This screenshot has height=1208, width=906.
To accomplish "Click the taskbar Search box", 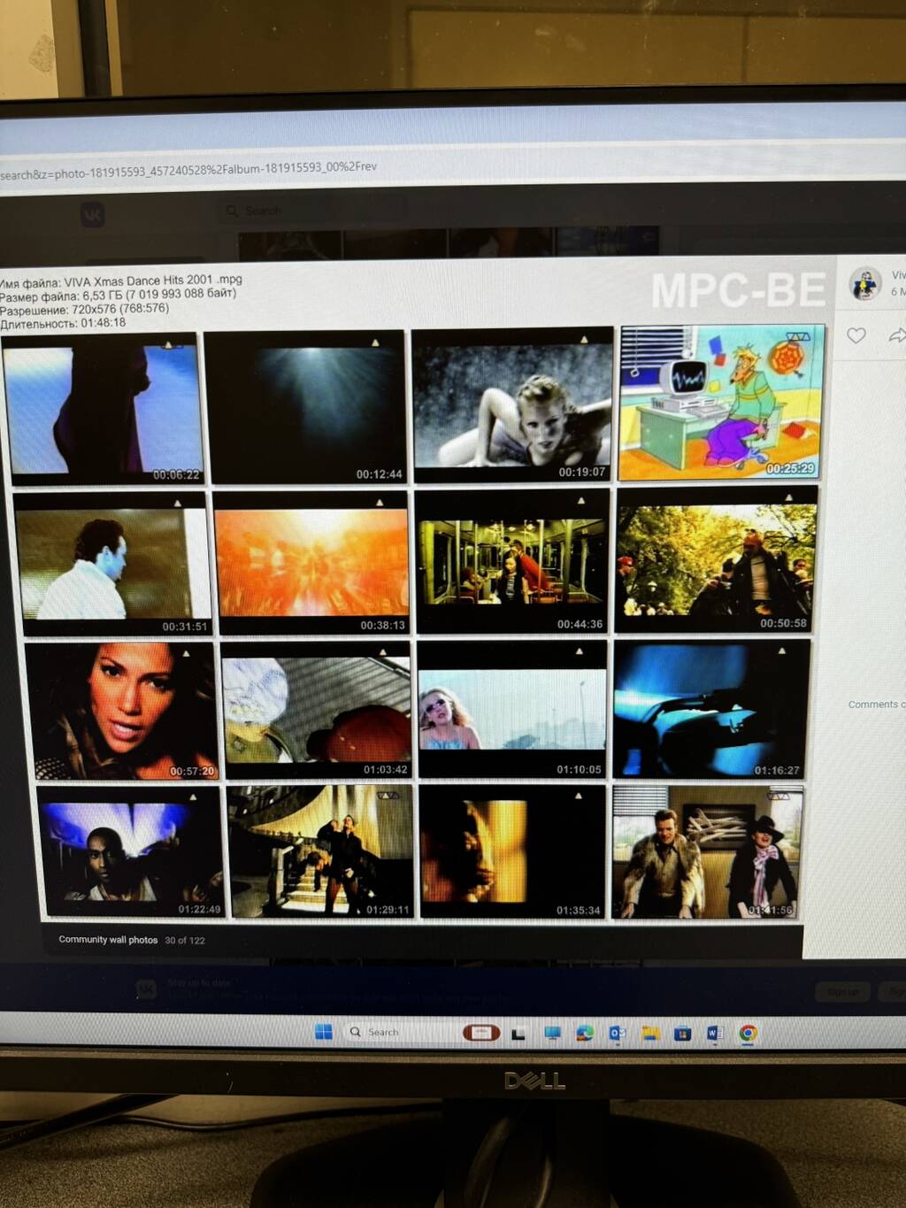I will [x=389, y=1032].
